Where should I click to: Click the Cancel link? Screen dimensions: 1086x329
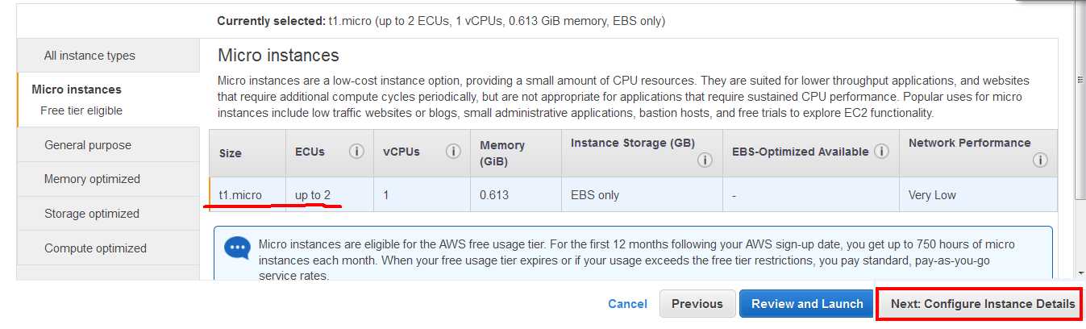[x=627, y=304]
